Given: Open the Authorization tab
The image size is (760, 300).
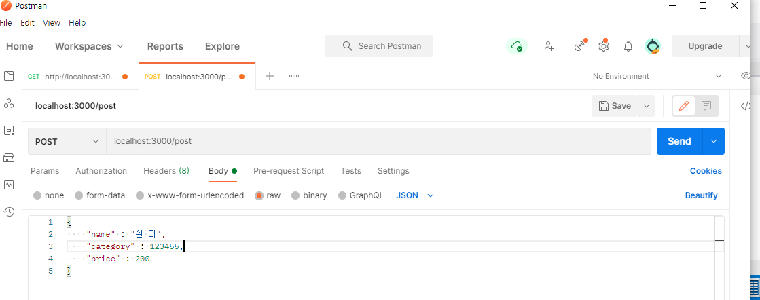Looking at the screenshot, I should coord(101,171).
